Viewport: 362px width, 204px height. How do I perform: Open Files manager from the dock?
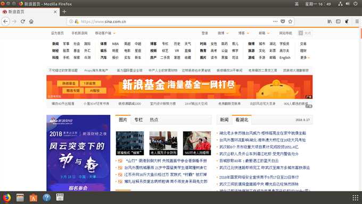(x=20, y=198)
